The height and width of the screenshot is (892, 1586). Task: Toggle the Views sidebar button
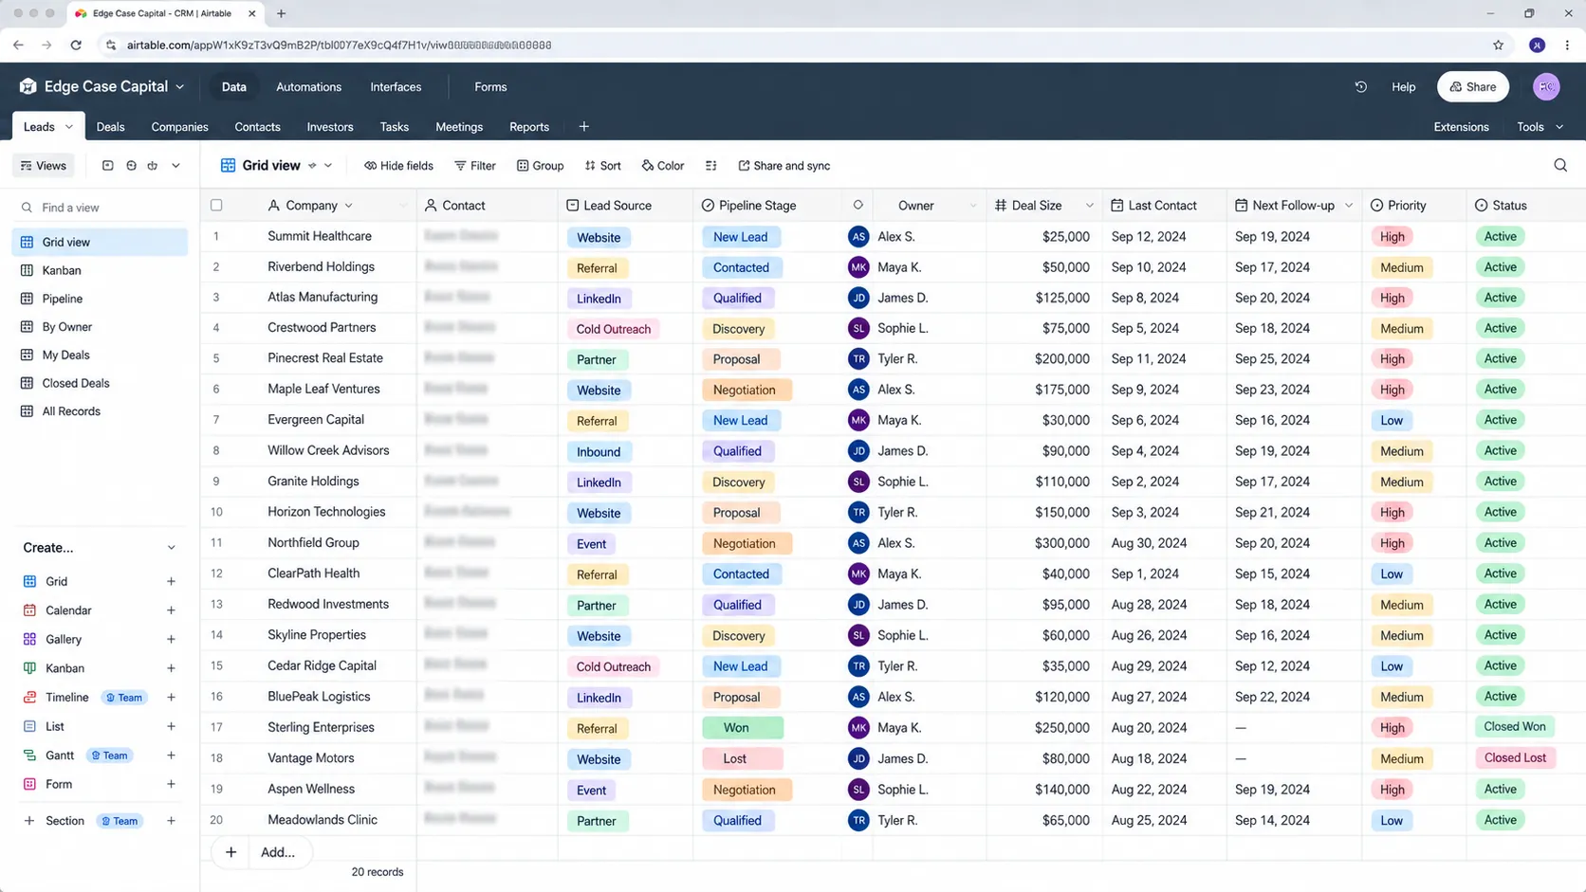44,165
